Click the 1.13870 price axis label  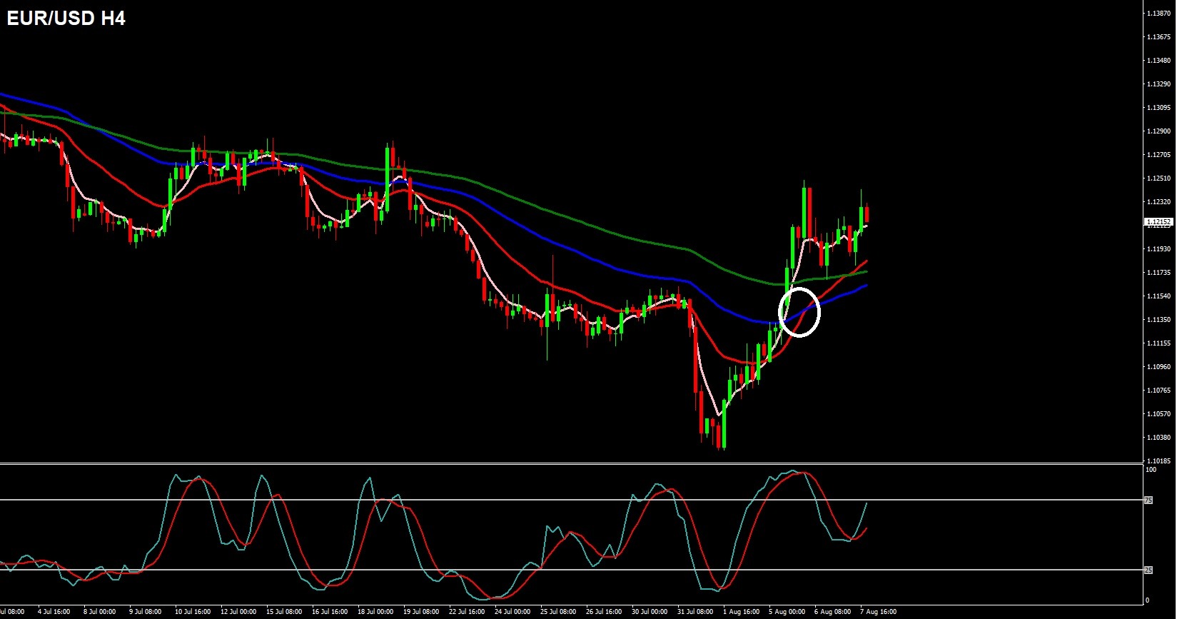pyautogui.click(x=1158, y=13)
